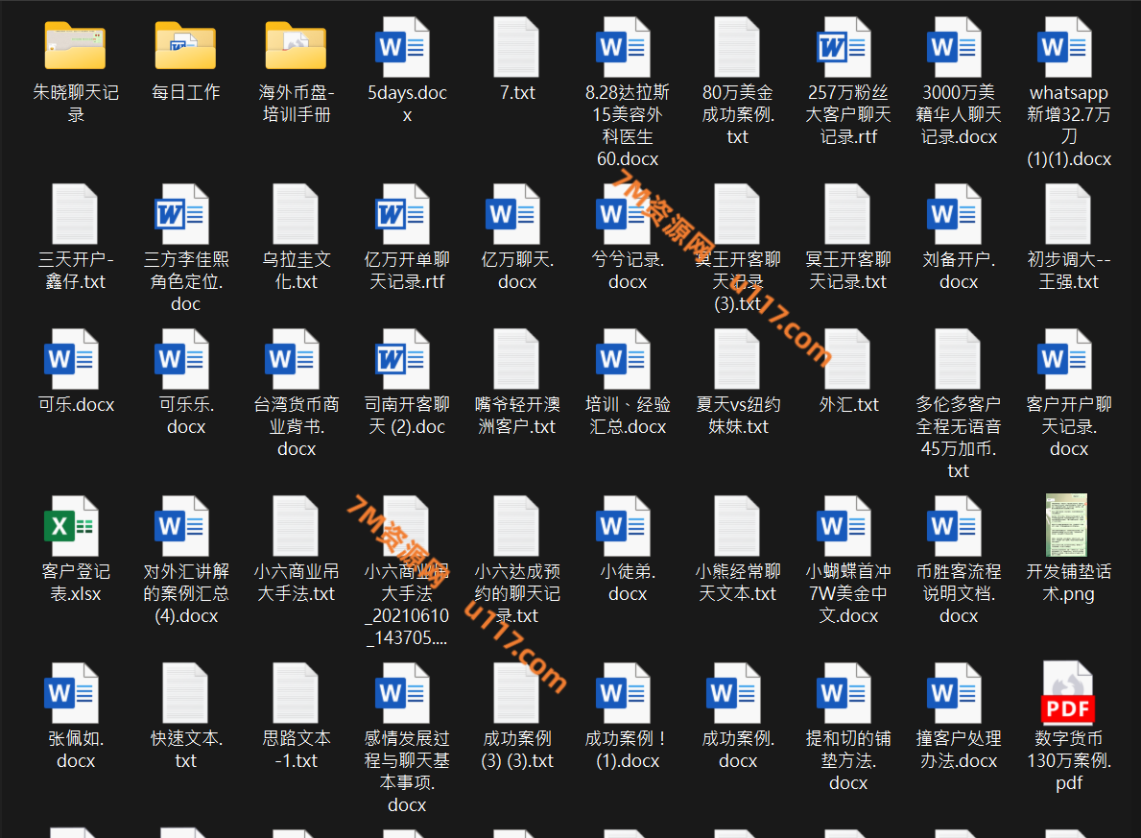Open the 客户登记表.xlsx Excel spreadsheet
1141x838 pixels.
(75, 526)
